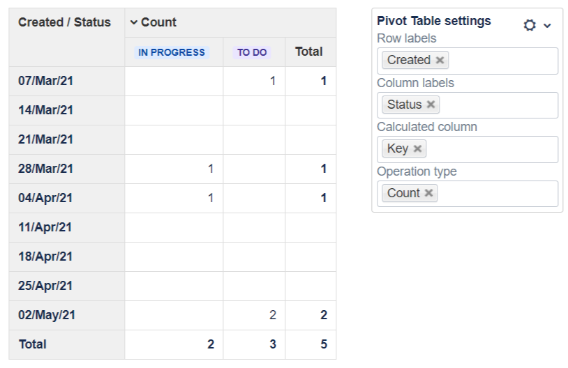Screen dimensions: 568x368
Task: Click the Created / Status header cell
Action: (x=64, y=22)
